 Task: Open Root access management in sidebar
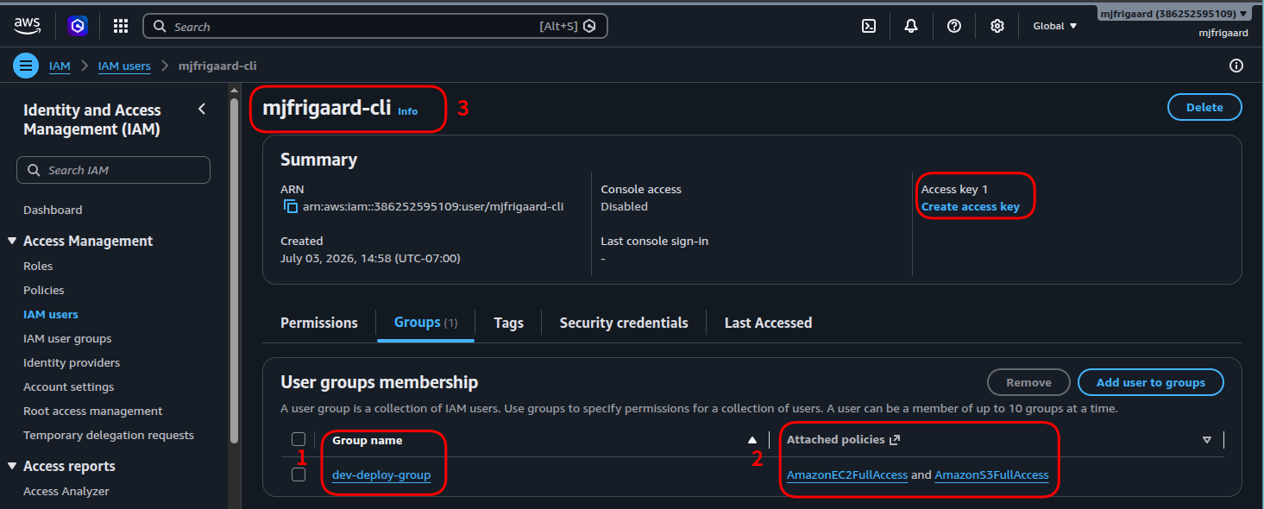tap(93, 411)
